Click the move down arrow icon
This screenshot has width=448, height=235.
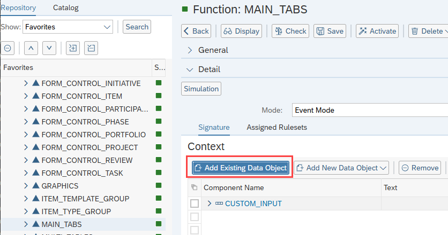pos(49,48)
